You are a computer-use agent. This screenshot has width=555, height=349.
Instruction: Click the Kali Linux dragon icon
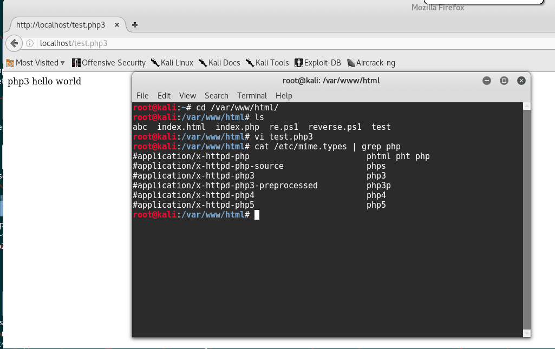(x=155, y=63)
